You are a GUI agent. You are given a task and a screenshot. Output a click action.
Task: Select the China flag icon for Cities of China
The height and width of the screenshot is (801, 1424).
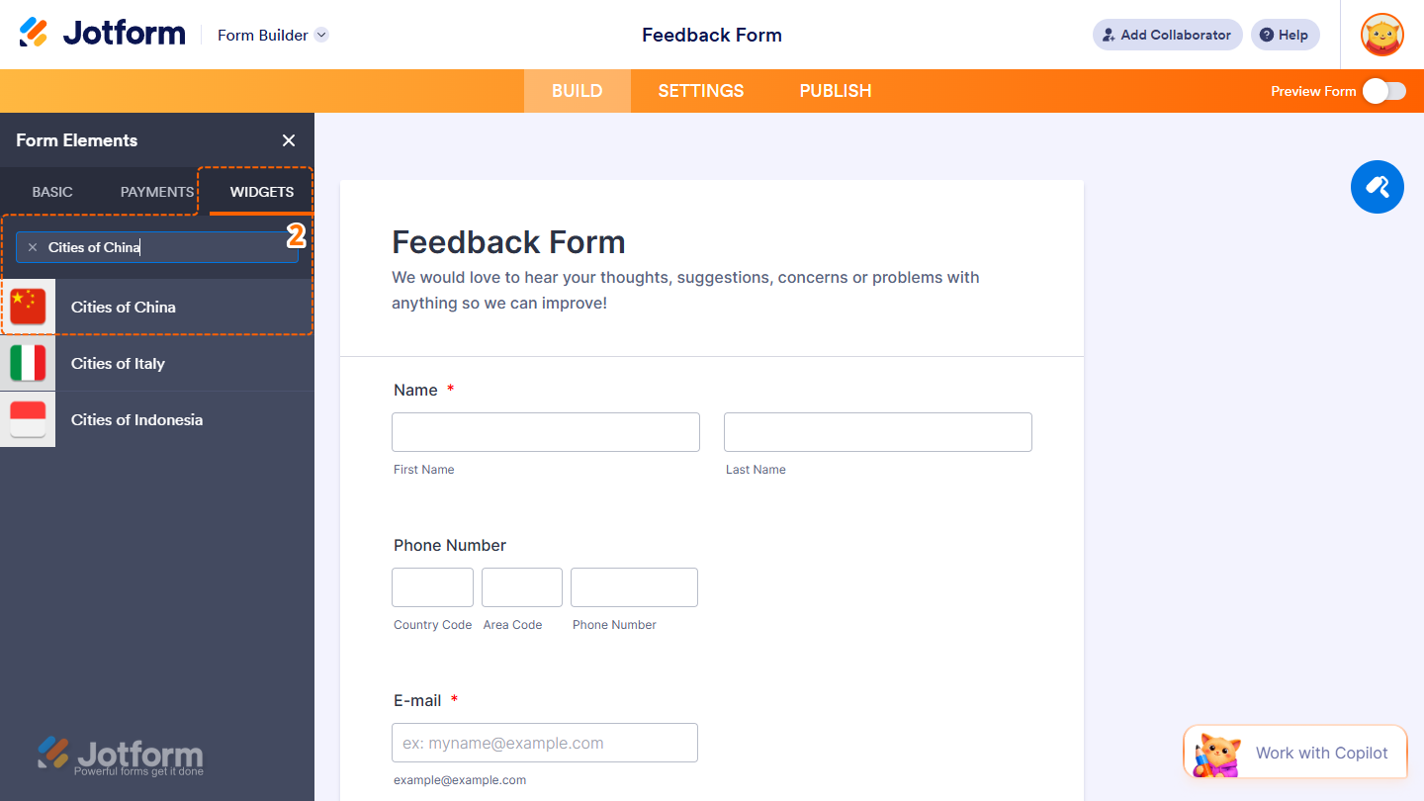[x=27, y=307]
